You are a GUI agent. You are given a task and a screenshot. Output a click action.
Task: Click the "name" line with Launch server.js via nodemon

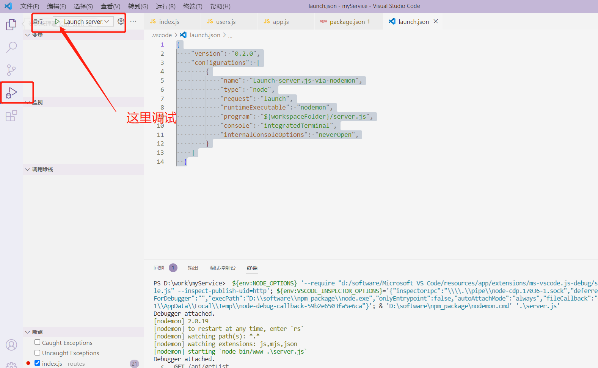pos(291,80)
